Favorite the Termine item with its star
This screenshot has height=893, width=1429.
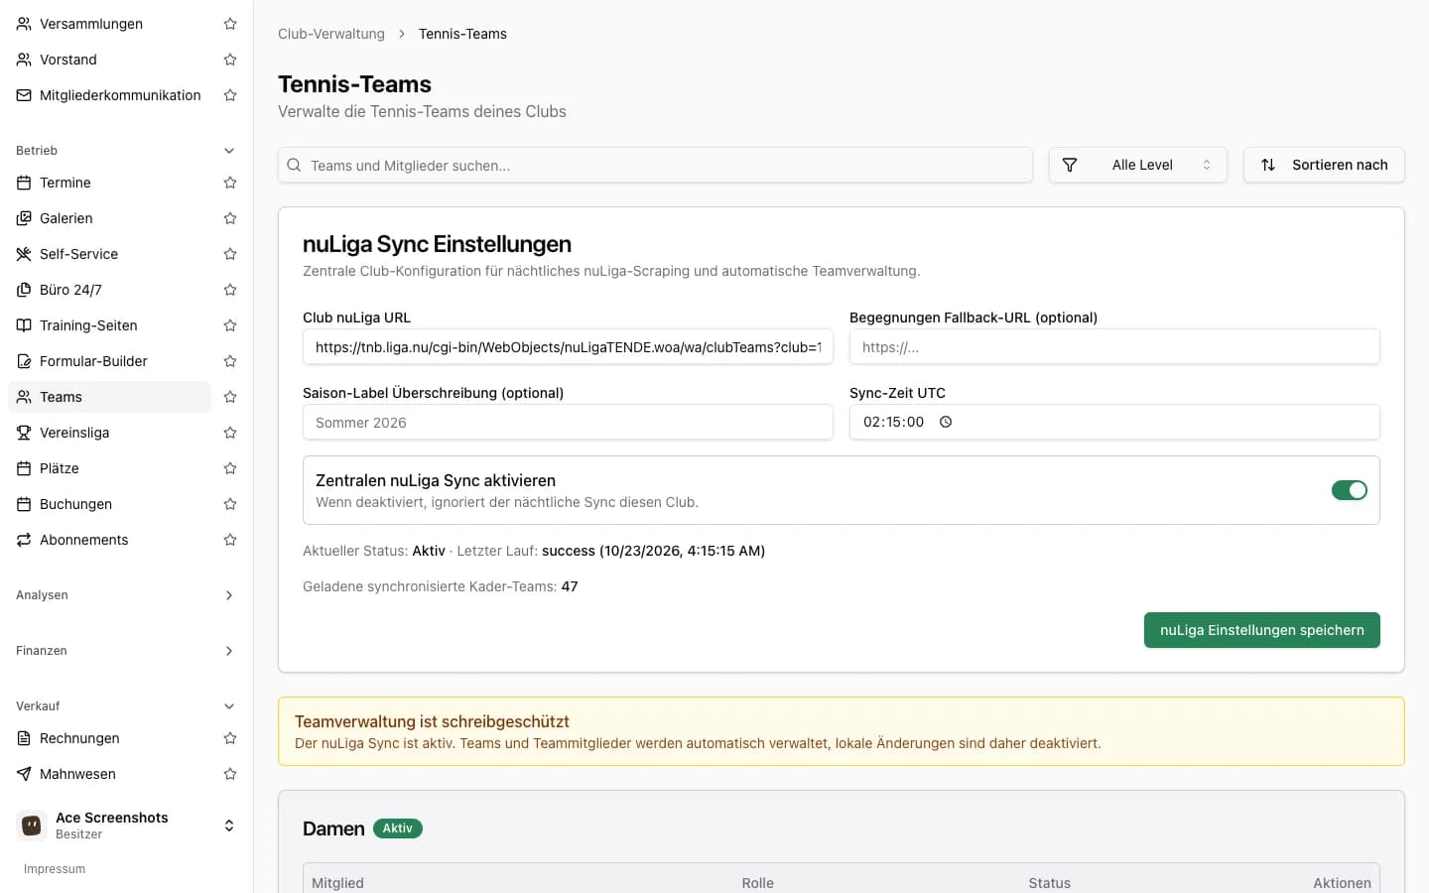[230, 183]
